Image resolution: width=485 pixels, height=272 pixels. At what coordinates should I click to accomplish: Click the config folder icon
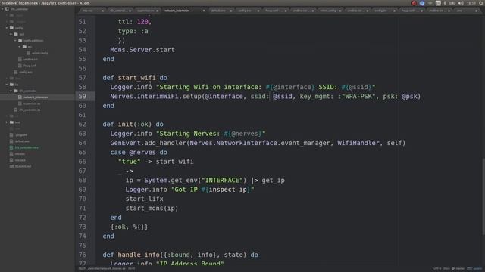[11, 28]
